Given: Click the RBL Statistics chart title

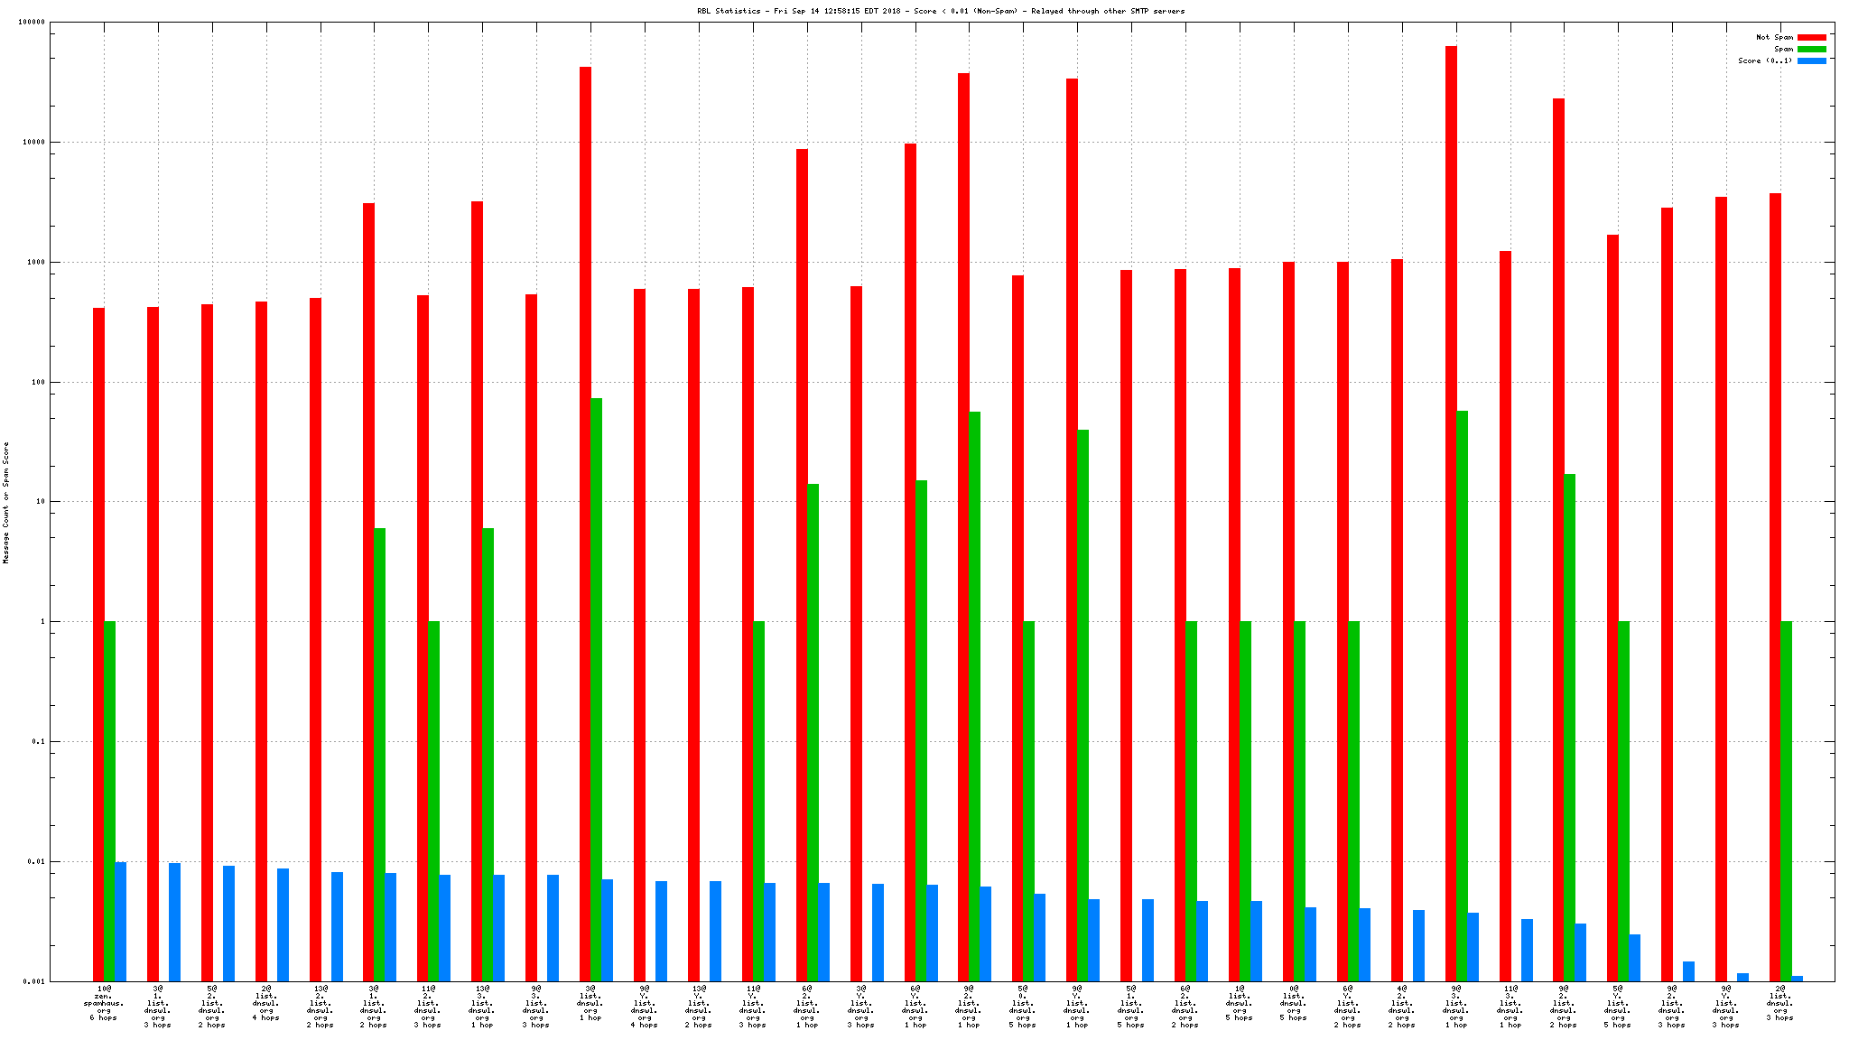Looking at the screenshot, I should [x=940, y=11].
